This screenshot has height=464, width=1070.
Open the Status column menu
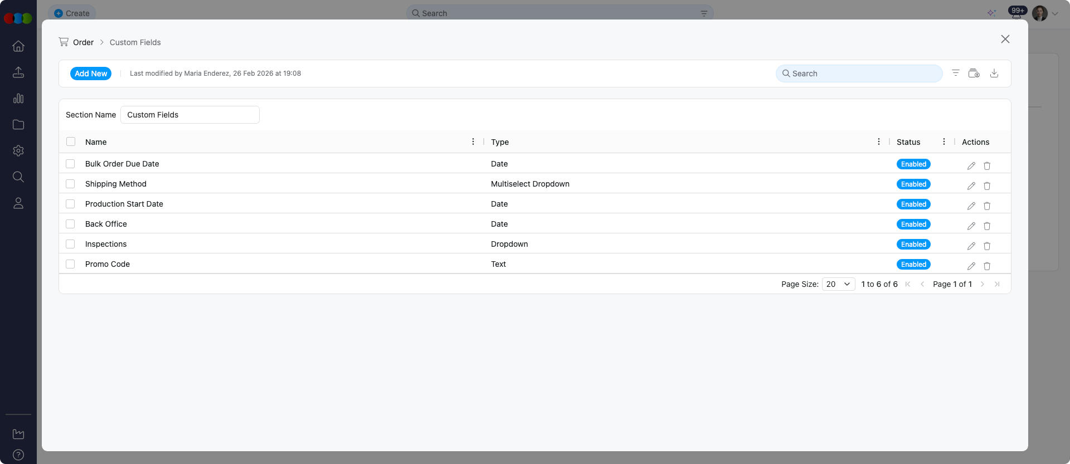(x=944, y=141)
